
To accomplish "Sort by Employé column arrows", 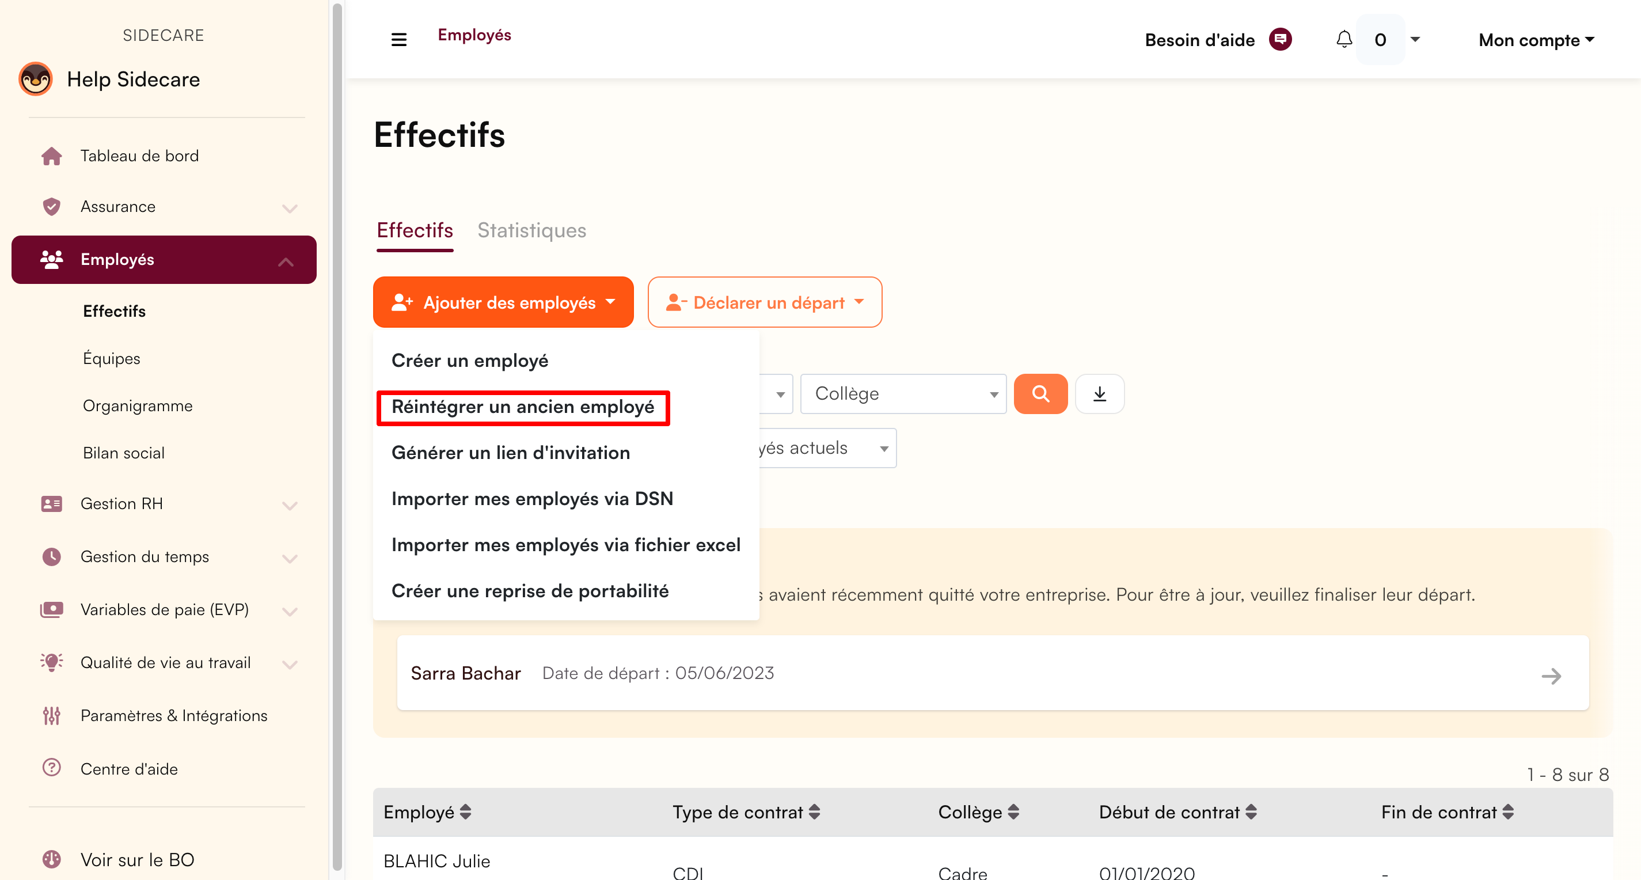I will pyautogui.click(x=466, y=812).
